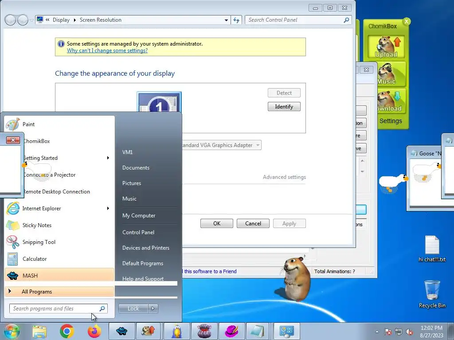Switch to ChomikBox taskbar button

tap(148, 331)
